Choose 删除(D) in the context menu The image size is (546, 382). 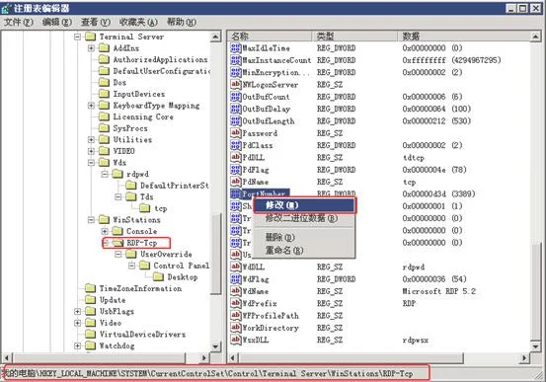305,238
